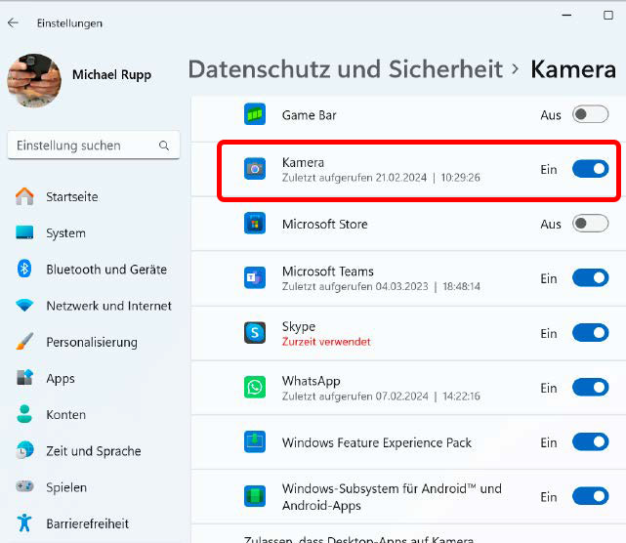This screenshot has width=626, height=543.
Task: Select System in the sidebar
Action: (x=65, y=233)
